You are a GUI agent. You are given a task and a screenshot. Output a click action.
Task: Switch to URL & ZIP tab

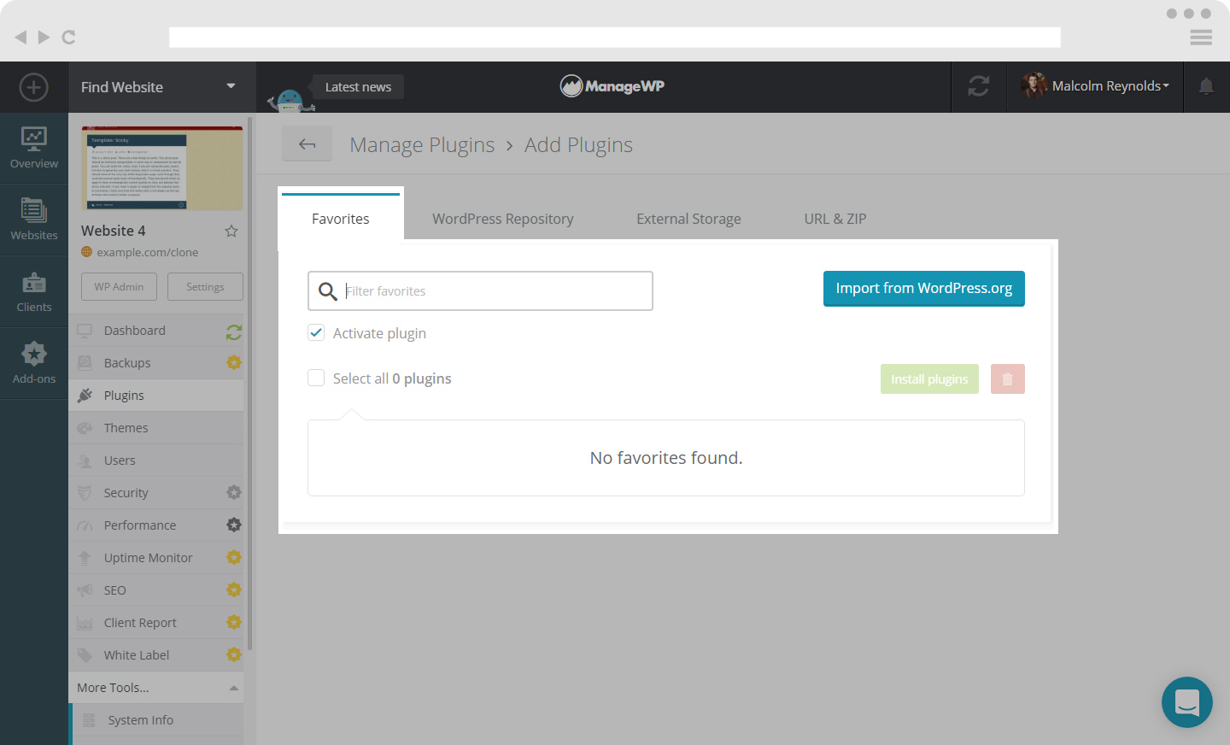point(835,219)
